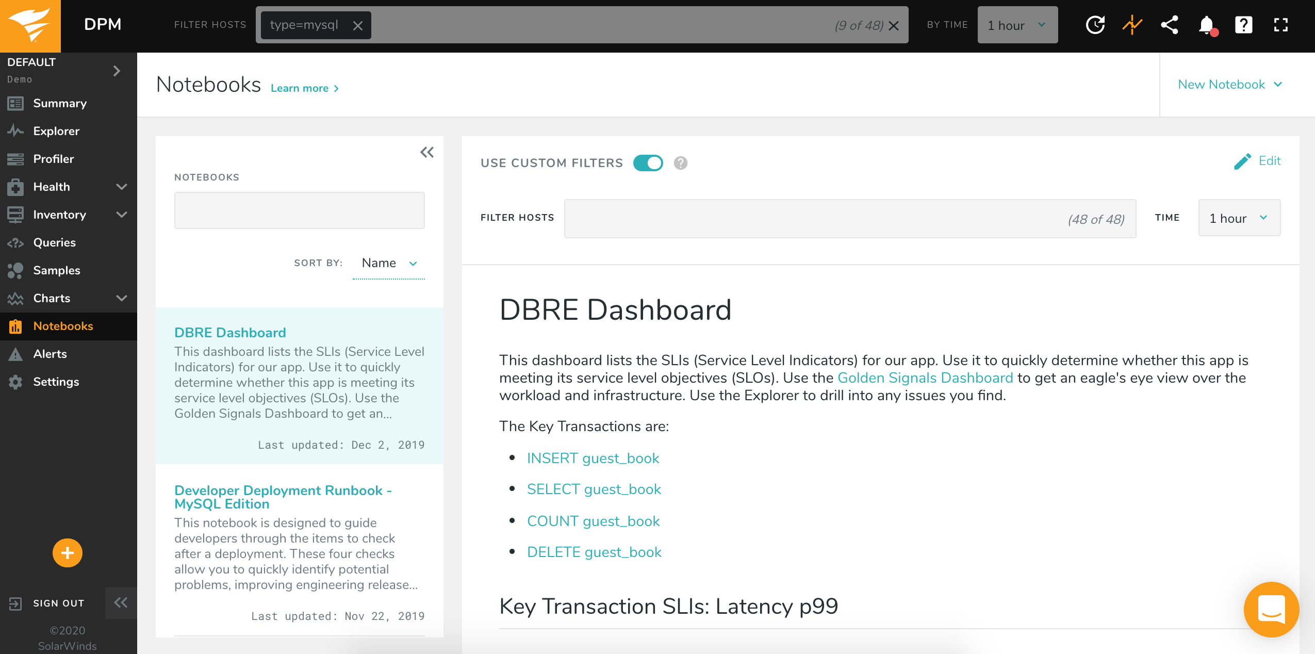Go to Alerts in the sidebar
This screenshot has height=654, width=1315.
[50, 354]
